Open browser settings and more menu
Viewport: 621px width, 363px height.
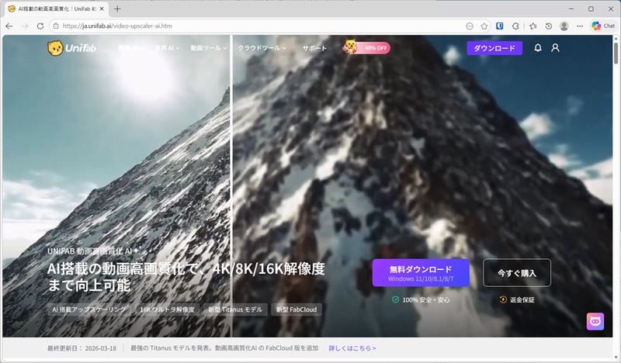[x=580, y=26]
